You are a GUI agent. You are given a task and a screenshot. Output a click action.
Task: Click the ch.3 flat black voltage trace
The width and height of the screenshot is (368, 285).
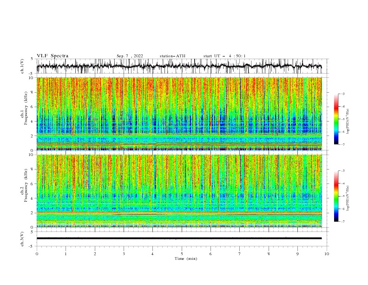[179, 238]
